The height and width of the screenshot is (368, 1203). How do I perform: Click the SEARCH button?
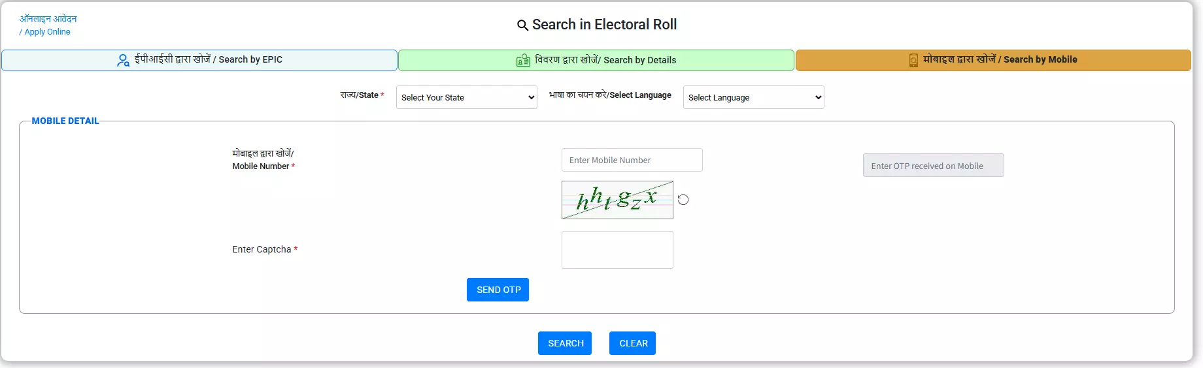tap(565, 343)
